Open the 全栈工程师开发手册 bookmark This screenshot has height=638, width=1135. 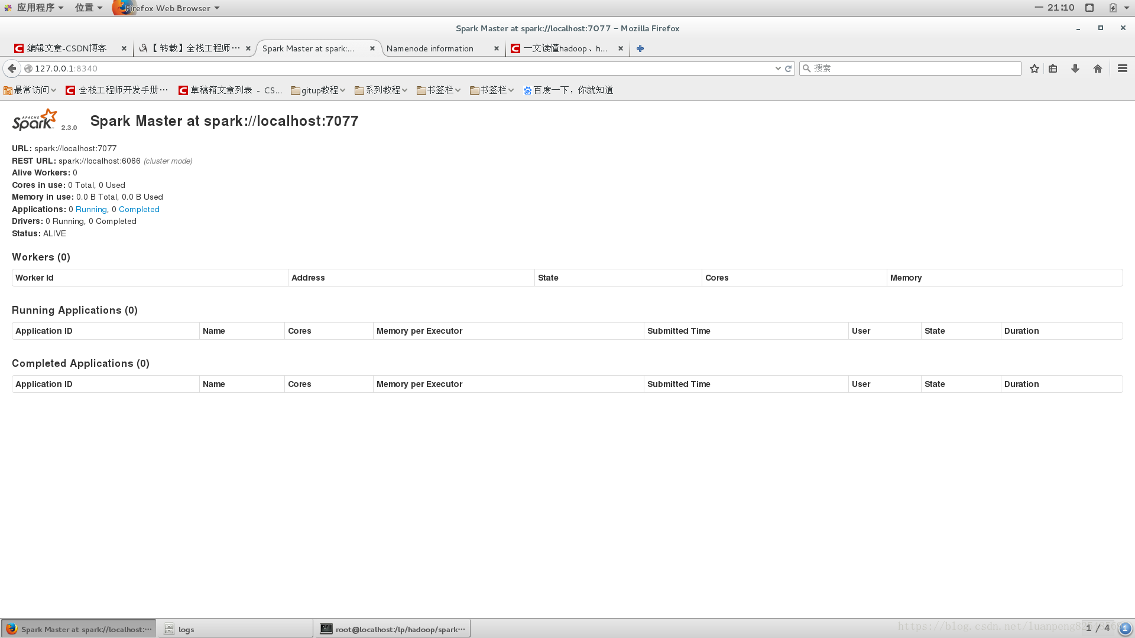click(116, 90)
